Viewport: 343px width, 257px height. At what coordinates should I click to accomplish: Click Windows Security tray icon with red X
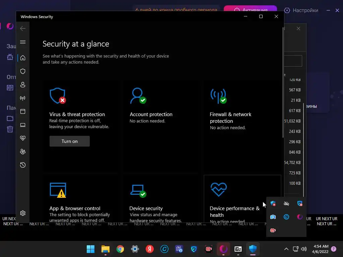(x=273, y=204)
